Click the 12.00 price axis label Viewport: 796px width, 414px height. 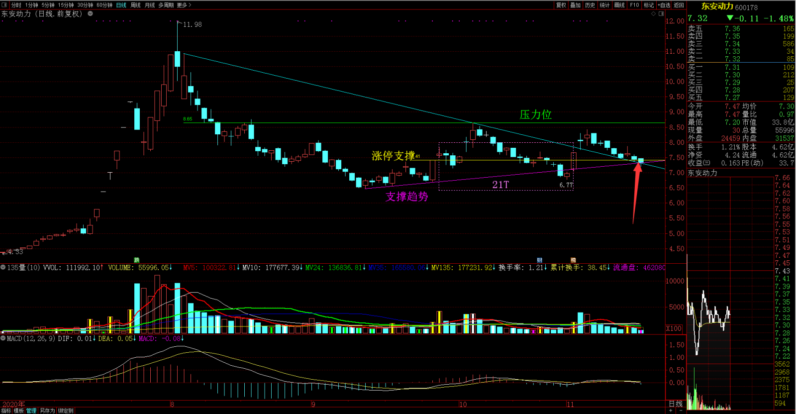(x=676, y=21)
